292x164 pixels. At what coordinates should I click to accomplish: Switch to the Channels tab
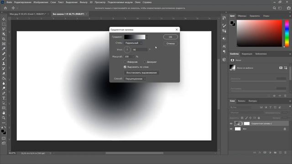pos(241,101)
